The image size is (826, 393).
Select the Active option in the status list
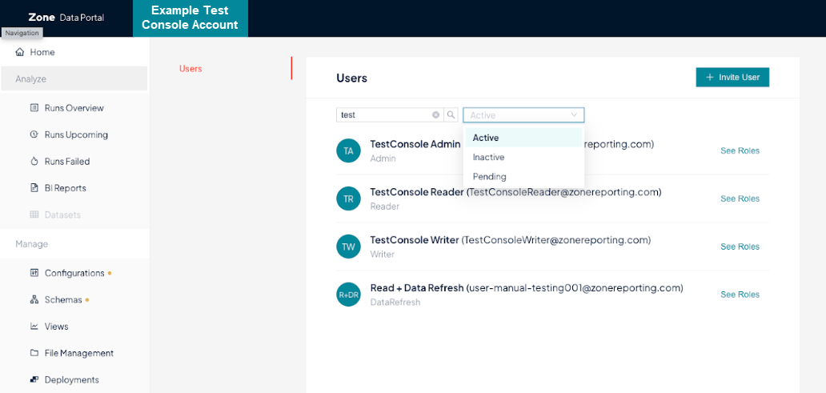coord(523,138)
